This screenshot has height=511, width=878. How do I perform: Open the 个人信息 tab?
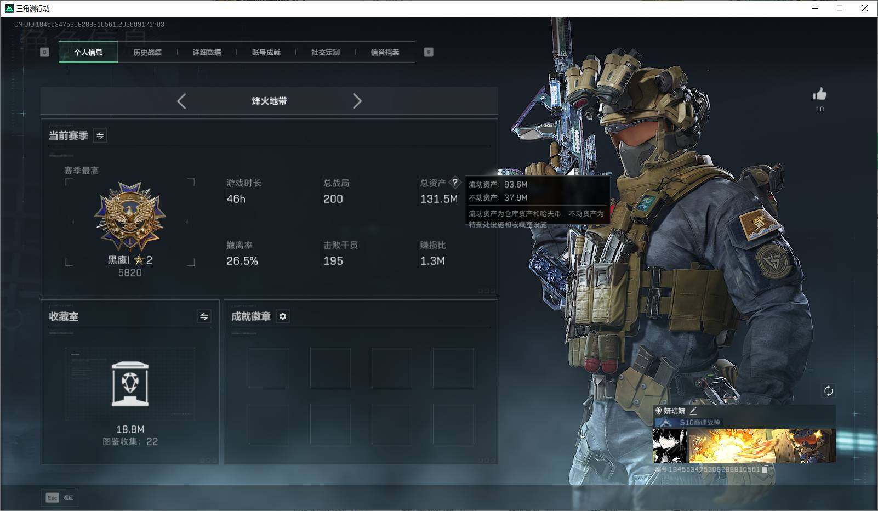tap(88, 52)
